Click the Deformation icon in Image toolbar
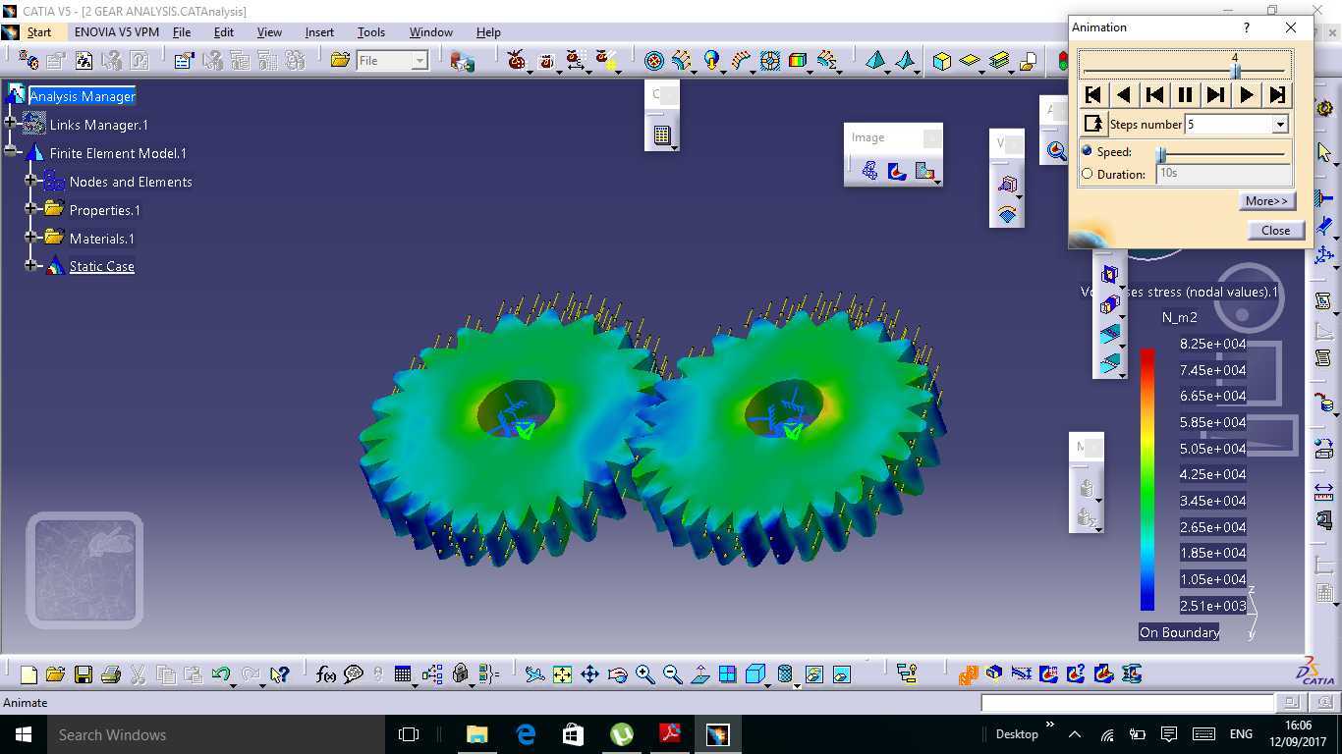The image size is (1342, 754). coord(869,171)
